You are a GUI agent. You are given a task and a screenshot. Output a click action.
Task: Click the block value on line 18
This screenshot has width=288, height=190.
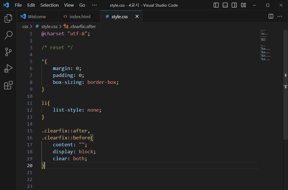coord(86,152)
